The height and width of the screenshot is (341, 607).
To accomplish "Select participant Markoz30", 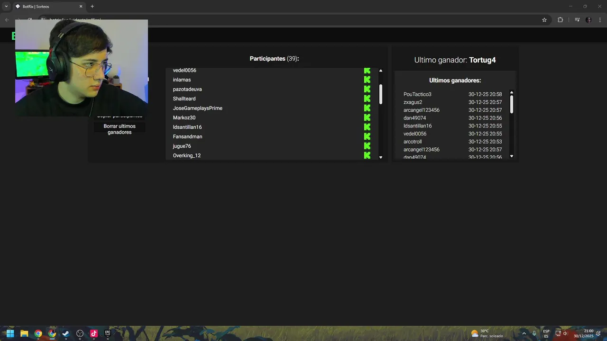I will 184,117.
